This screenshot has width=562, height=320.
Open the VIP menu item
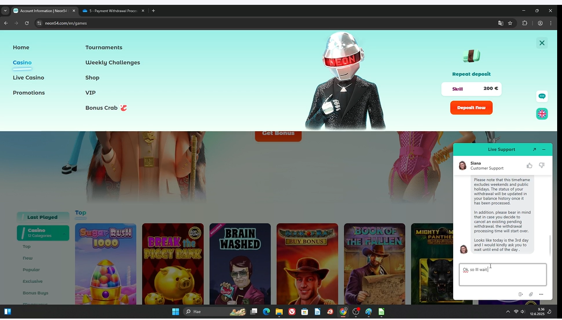(91, 92)
